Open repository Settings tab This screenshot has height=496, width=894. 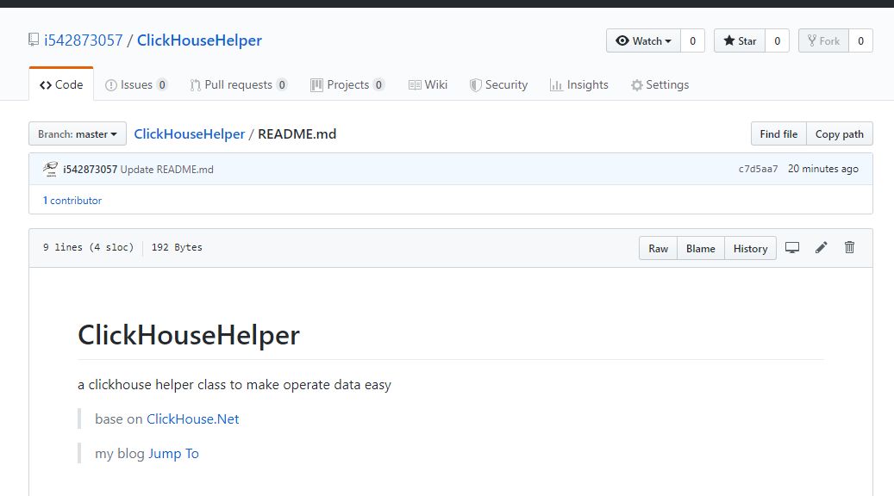pyautogui.click(x=660, y=84)
